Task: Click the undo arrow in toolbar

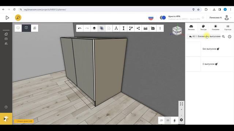Action: (x=80, y=28)
